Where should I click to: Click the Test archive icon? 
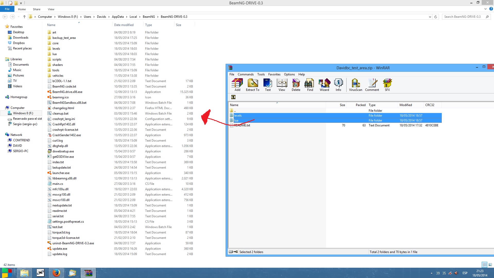point(268,85)
